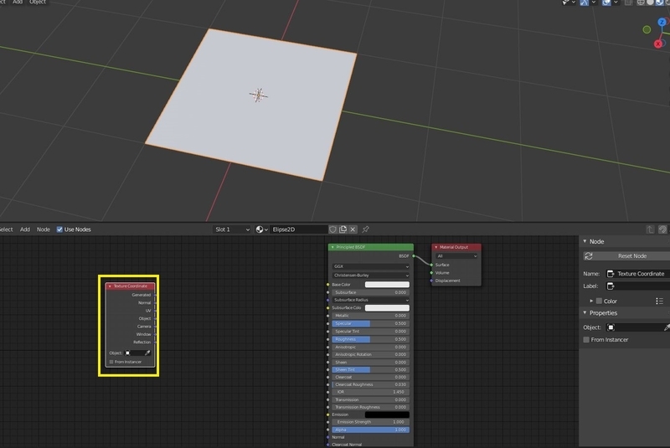Click the green Y axis gizmo circle
This screenshot has width=670, height=448.
[647, 29]
